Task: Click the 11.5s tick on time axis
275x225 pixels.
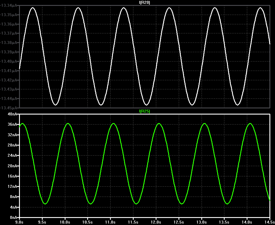Action: (x=133, y=222)
